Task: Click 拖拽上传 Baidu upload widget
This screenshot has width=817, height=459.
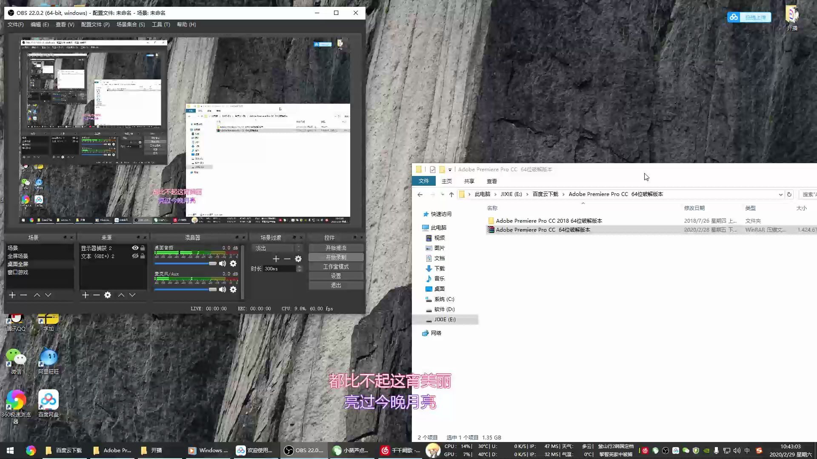Action: tap(749, 17)
